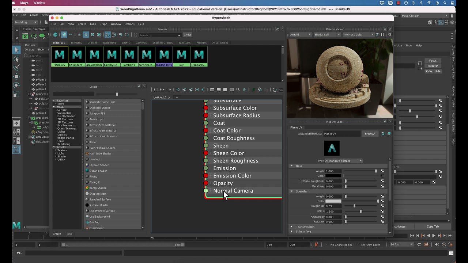Click the Emission Color attribute port
This screenshot has width=468, height=263.
coord(206,176)
